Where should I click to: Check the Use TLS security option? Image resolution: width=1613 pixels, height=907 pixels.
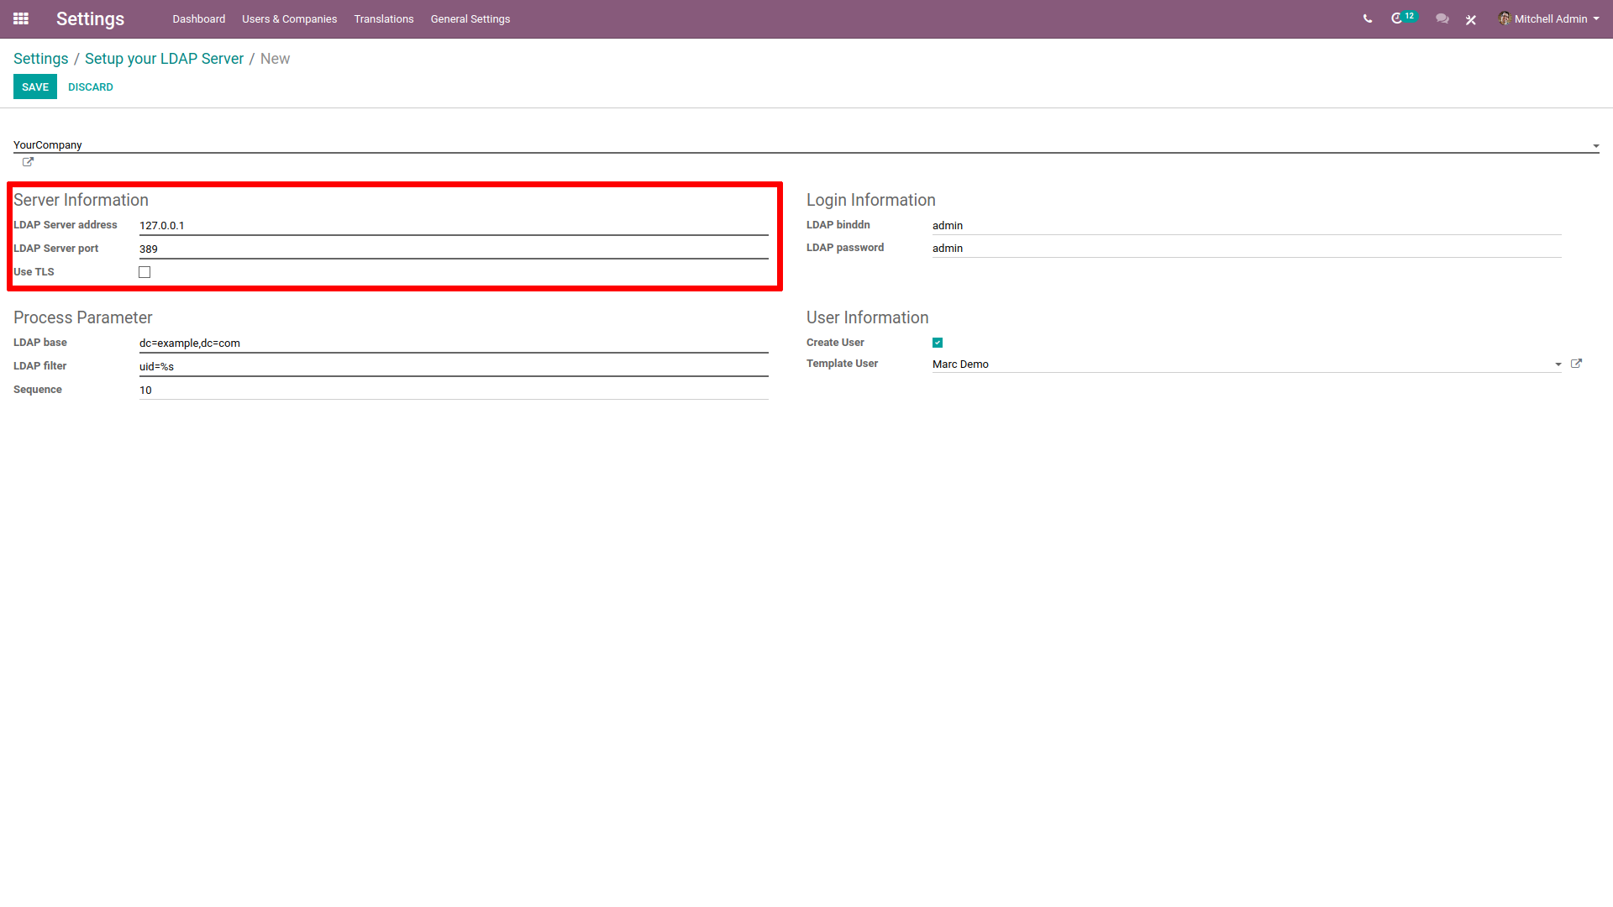pos(145,271)
